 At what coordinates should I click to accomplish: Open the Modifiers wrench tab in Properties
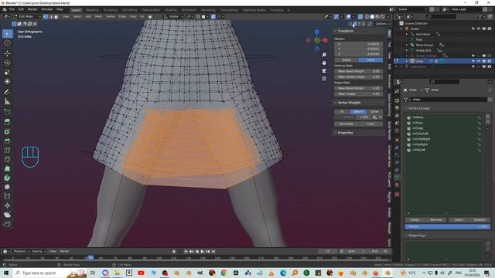click(397, 147)
